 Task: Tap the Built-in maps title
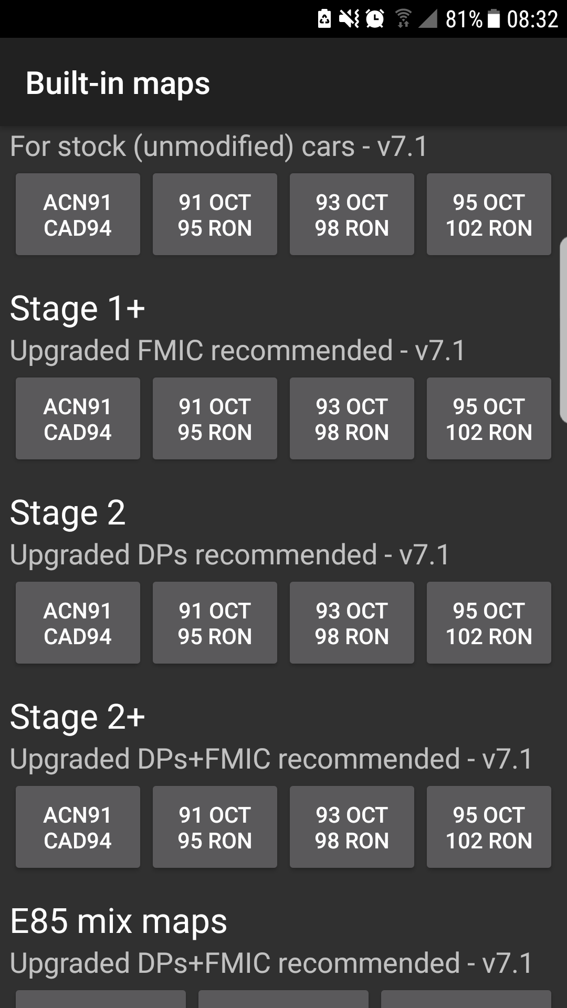pyautogui.click(x=118, y=83)
